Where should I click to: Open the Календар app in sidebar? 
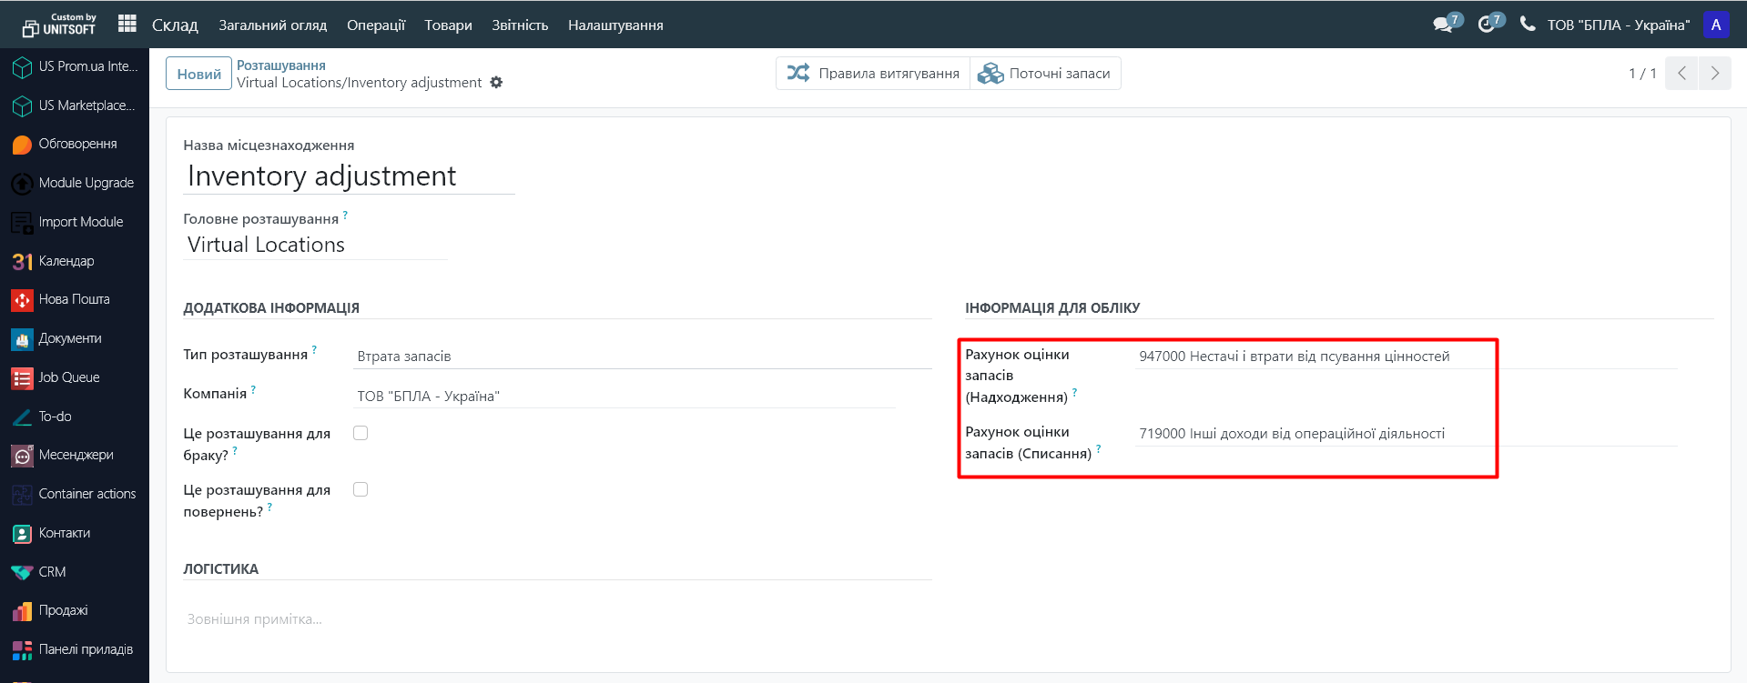(66, 261)
